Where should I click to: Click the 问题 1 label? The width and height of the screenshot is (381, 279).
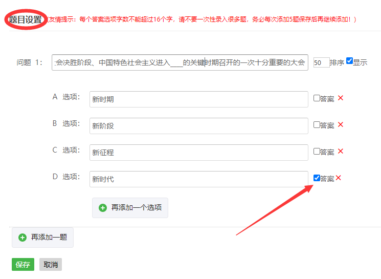click(x=29, y=62)
